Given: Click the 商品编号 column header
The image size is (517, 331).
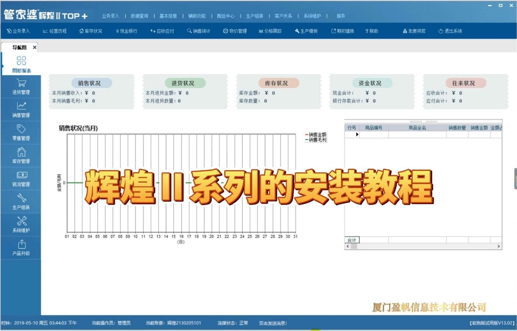Looking at the screenshot, I should pos(373,128).
